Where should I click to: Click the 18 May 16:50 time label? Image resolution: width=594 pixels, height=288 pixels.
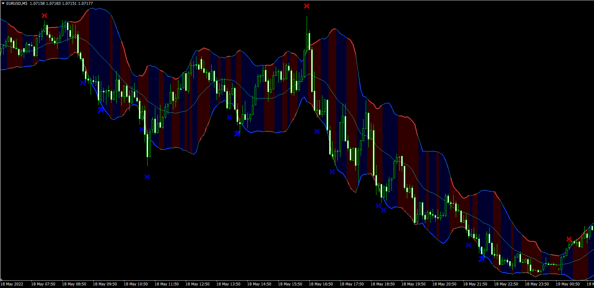[x=321, y=284]
